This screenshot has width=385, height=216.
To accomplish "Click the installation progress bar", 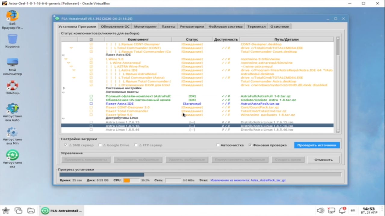I will (200, 174).
